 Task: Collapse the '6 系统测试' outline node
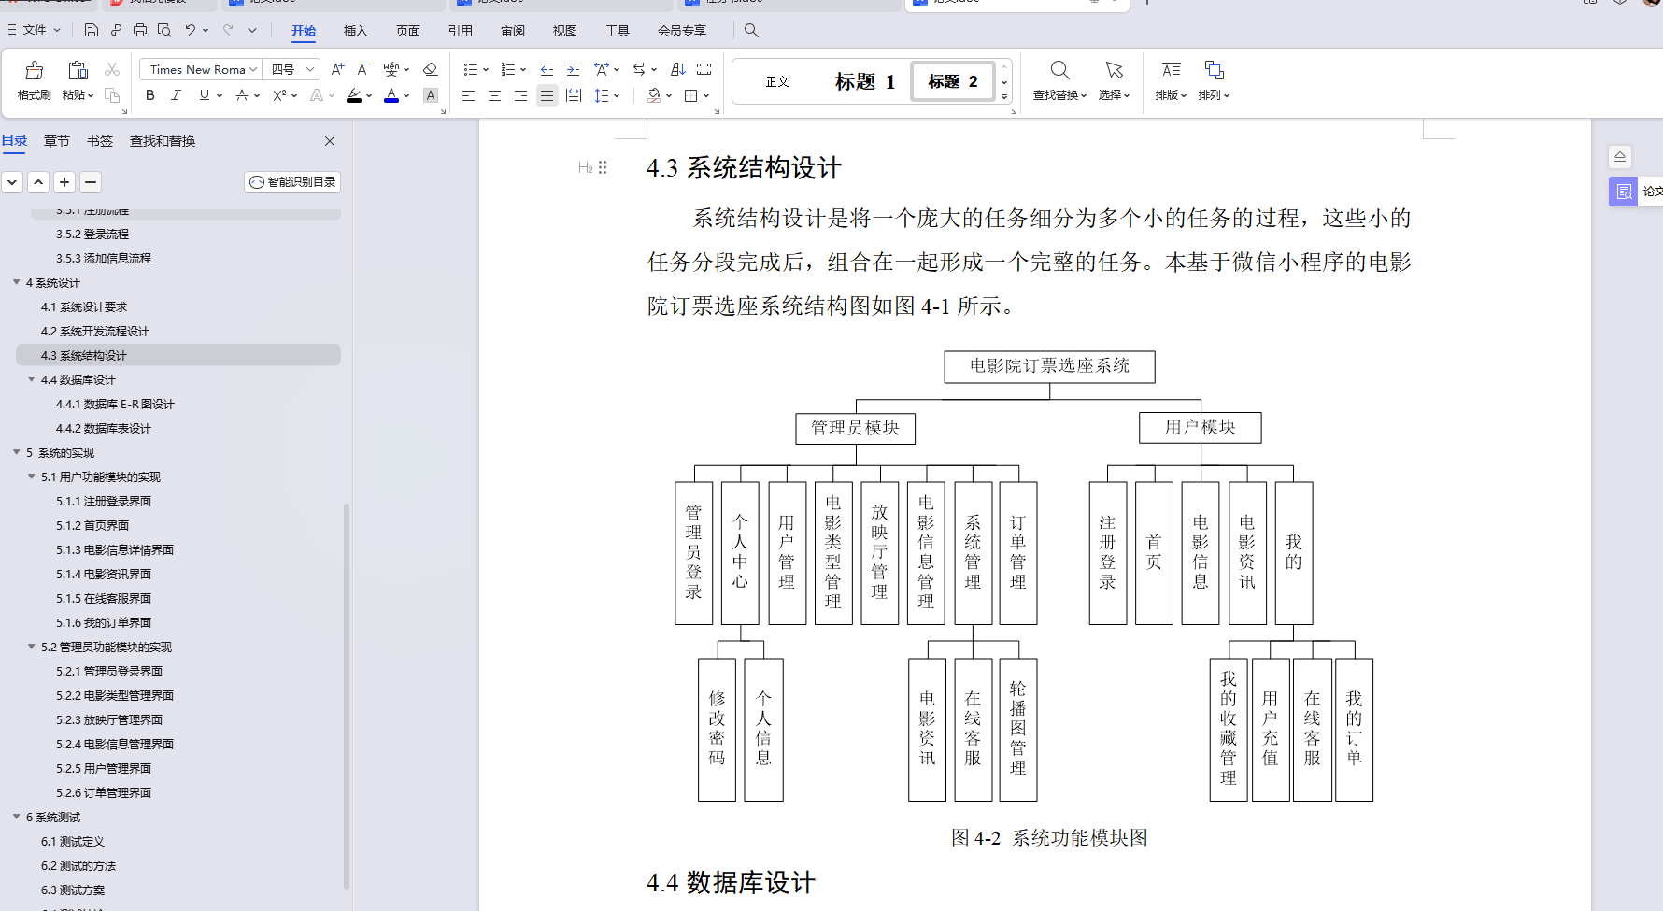pos(17,817)
